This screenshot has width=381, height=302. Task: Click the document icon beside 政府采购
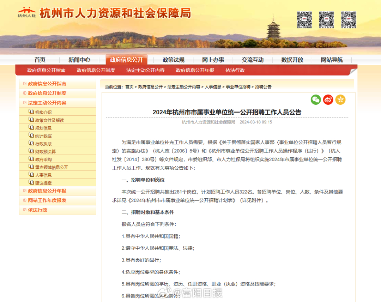coord(31,159)
